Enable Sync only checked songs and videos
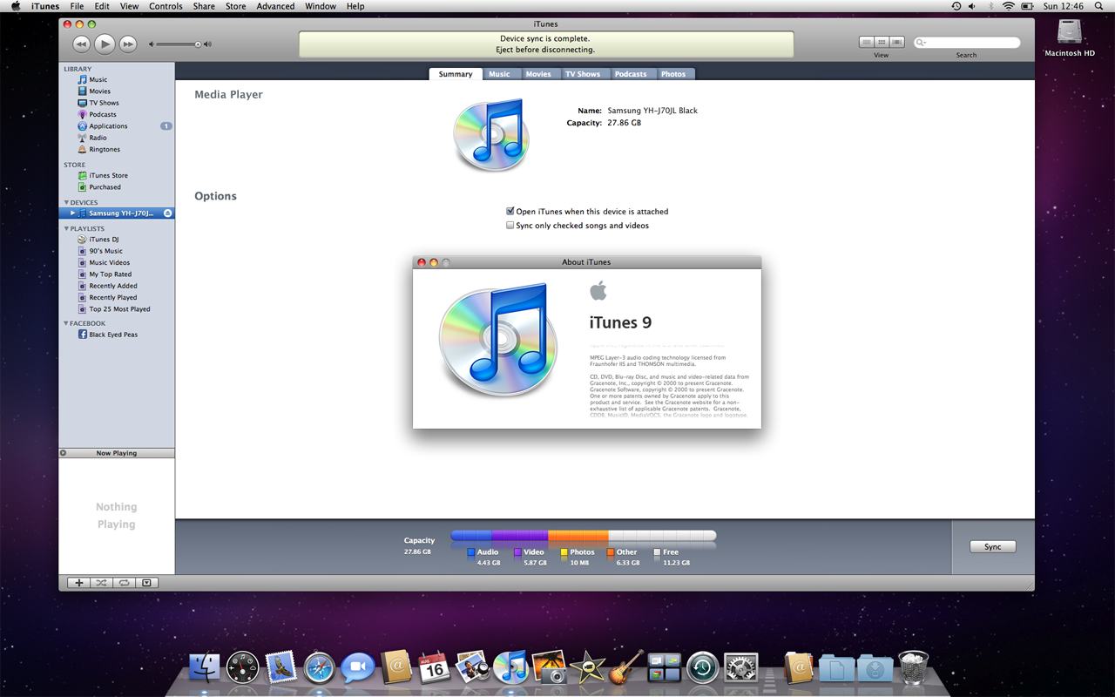The width and height of the screenshot is (1115, 697). (x=510, y=226)
